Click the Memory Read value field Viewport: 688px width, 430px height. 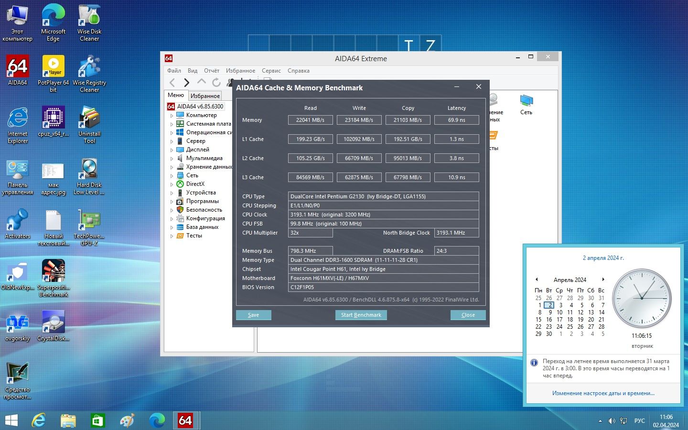[311, 120]
